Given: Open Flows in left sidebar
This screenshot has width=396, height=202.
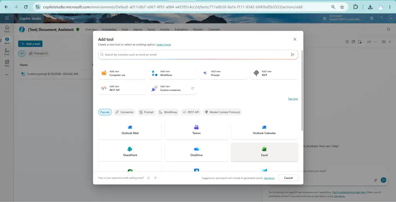Looking at the screenshot, I should click(7, 52).
